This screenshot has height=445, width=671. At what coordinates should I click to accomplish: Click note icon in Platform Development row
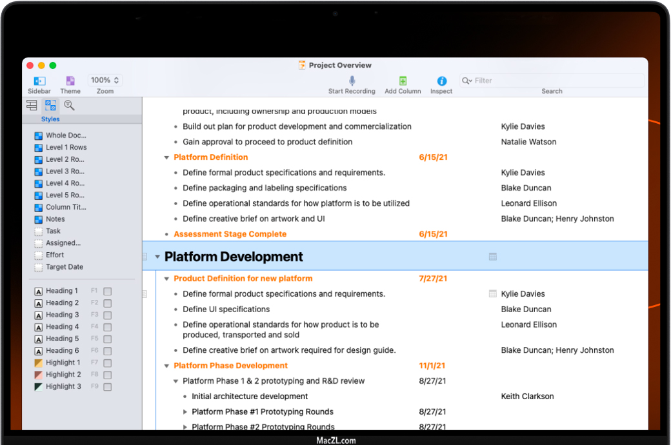493,257
